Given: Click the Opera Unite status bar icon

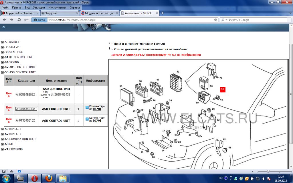Looking at the screenshot, I should 19,171.
